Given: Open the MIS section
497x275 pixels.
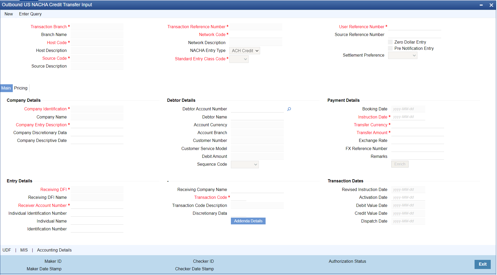Looking at the screenshot, I should coord(24,250).
